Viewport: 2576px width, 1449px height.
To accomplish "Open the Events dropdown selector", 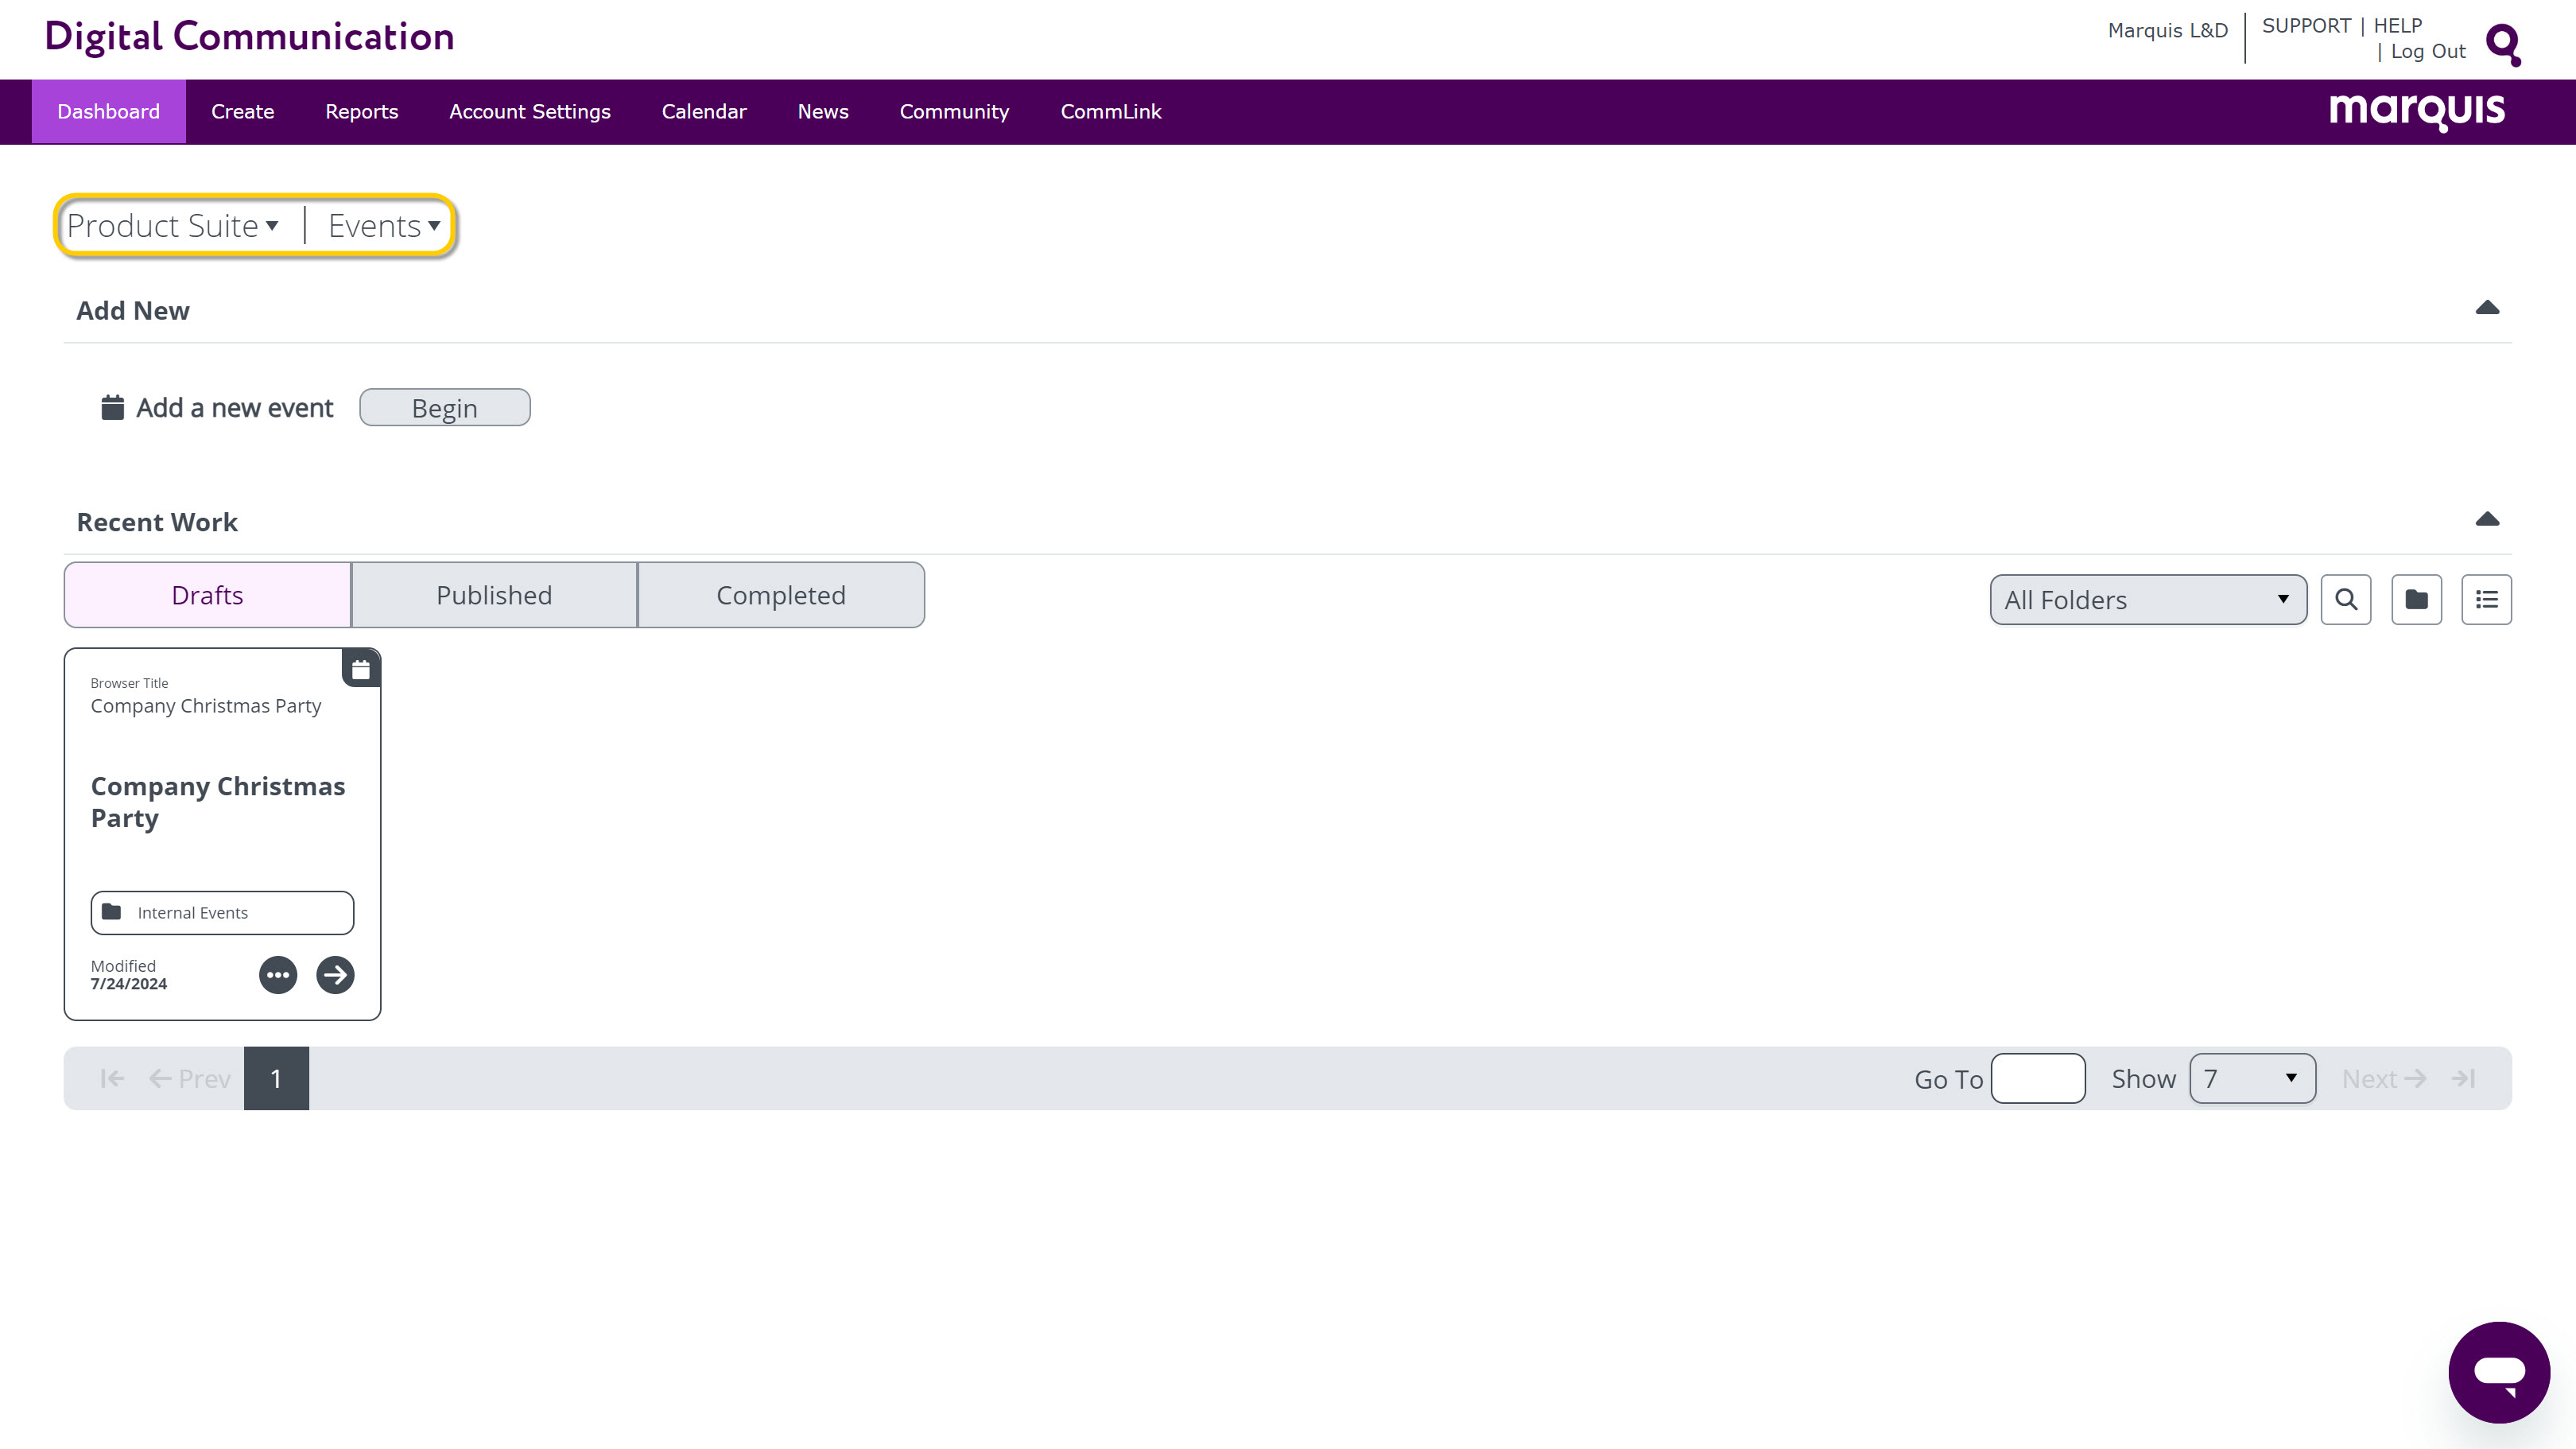I will pos(384,226).
